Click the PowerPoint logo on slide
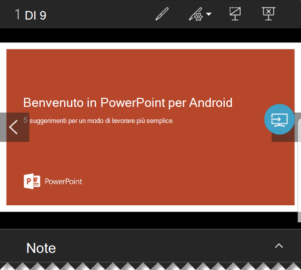Viewport: 301px width, 270px height. tap(32, 181)
